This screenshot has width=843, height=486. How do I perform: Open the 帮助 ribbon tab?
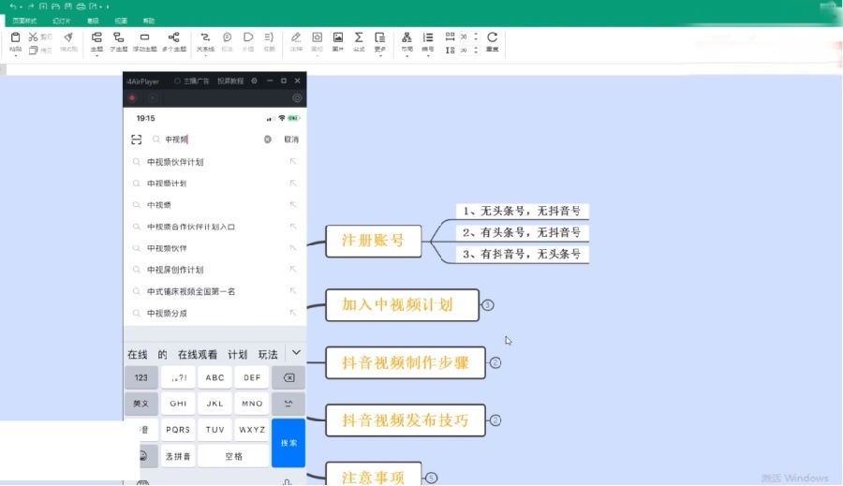(x=149, y=21)
